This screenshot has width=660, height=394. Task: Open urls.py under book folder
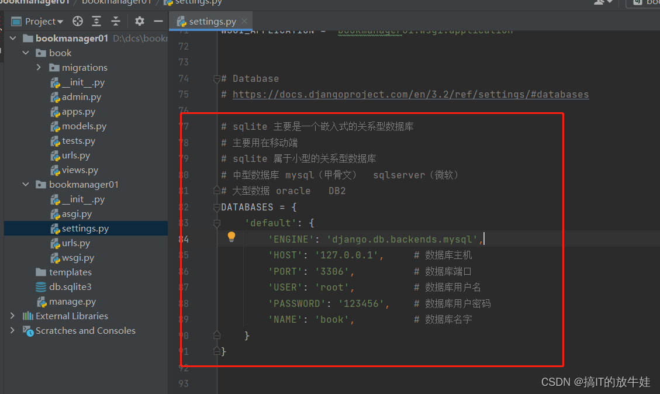[x=76, y=155]
